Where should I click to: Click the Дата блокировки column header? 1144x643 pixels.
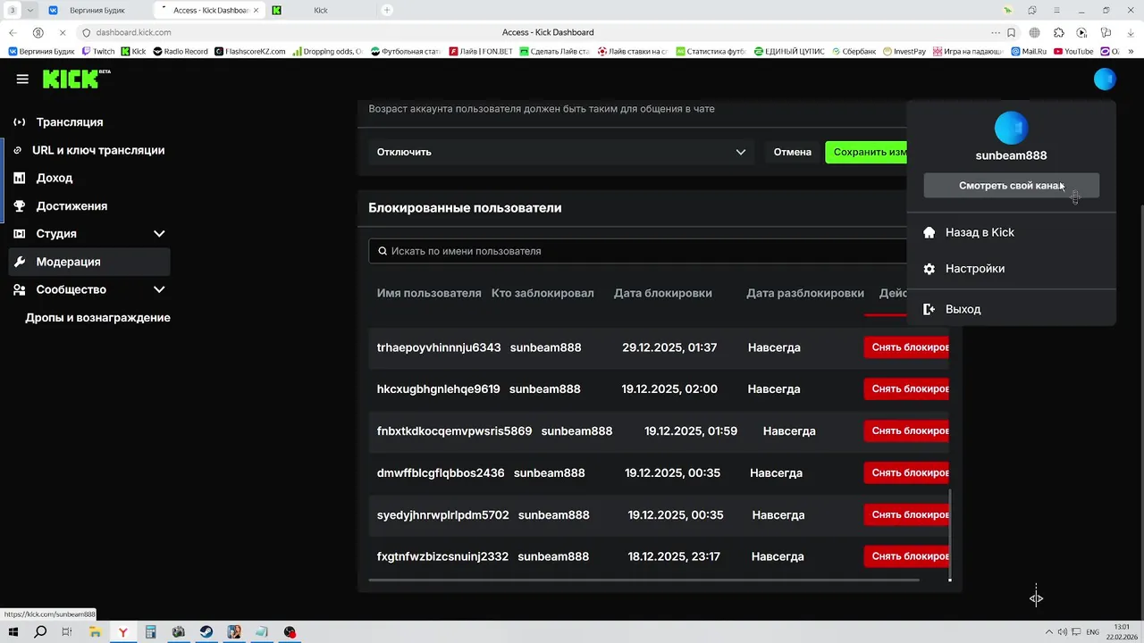663,293
